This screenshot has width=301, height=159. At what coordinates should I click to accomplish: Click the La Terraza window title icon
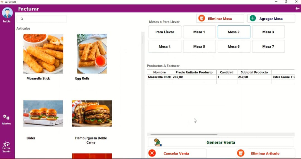(x=2, y=2)
